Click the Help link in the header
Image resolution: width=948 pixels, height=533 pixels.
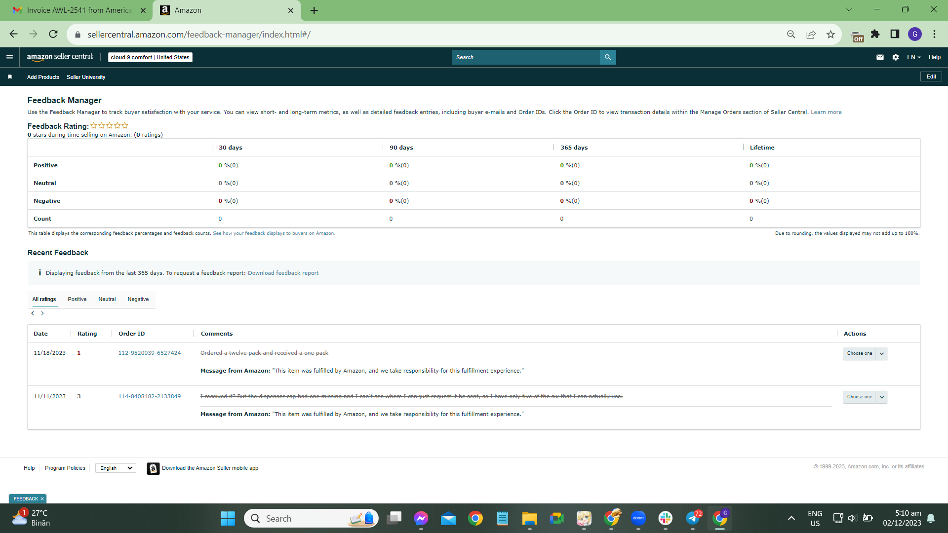(x=935, y=57)
